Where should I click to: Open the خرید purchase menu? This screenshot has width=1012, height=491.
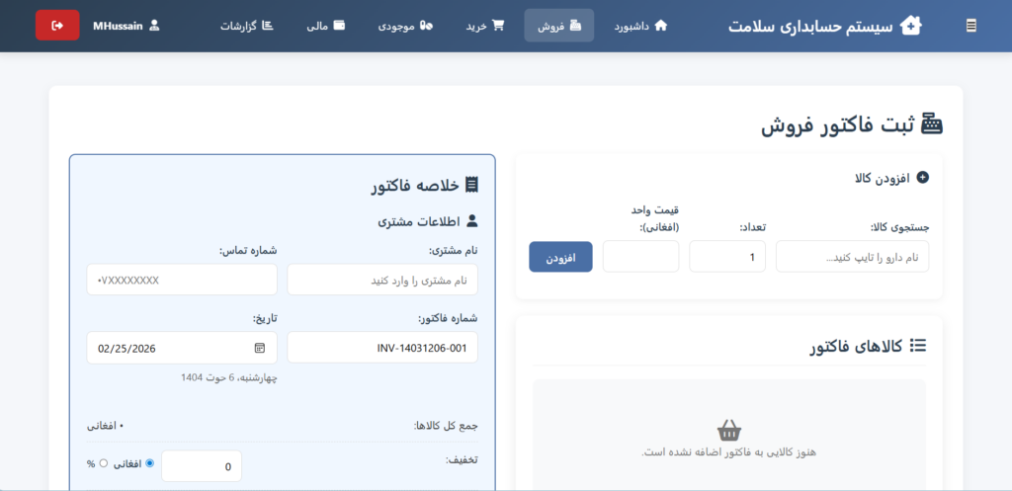coord(485,26)
